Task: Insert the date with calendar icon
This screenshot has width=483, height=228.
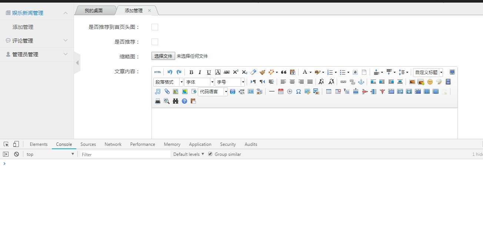Action: (281, 91)
